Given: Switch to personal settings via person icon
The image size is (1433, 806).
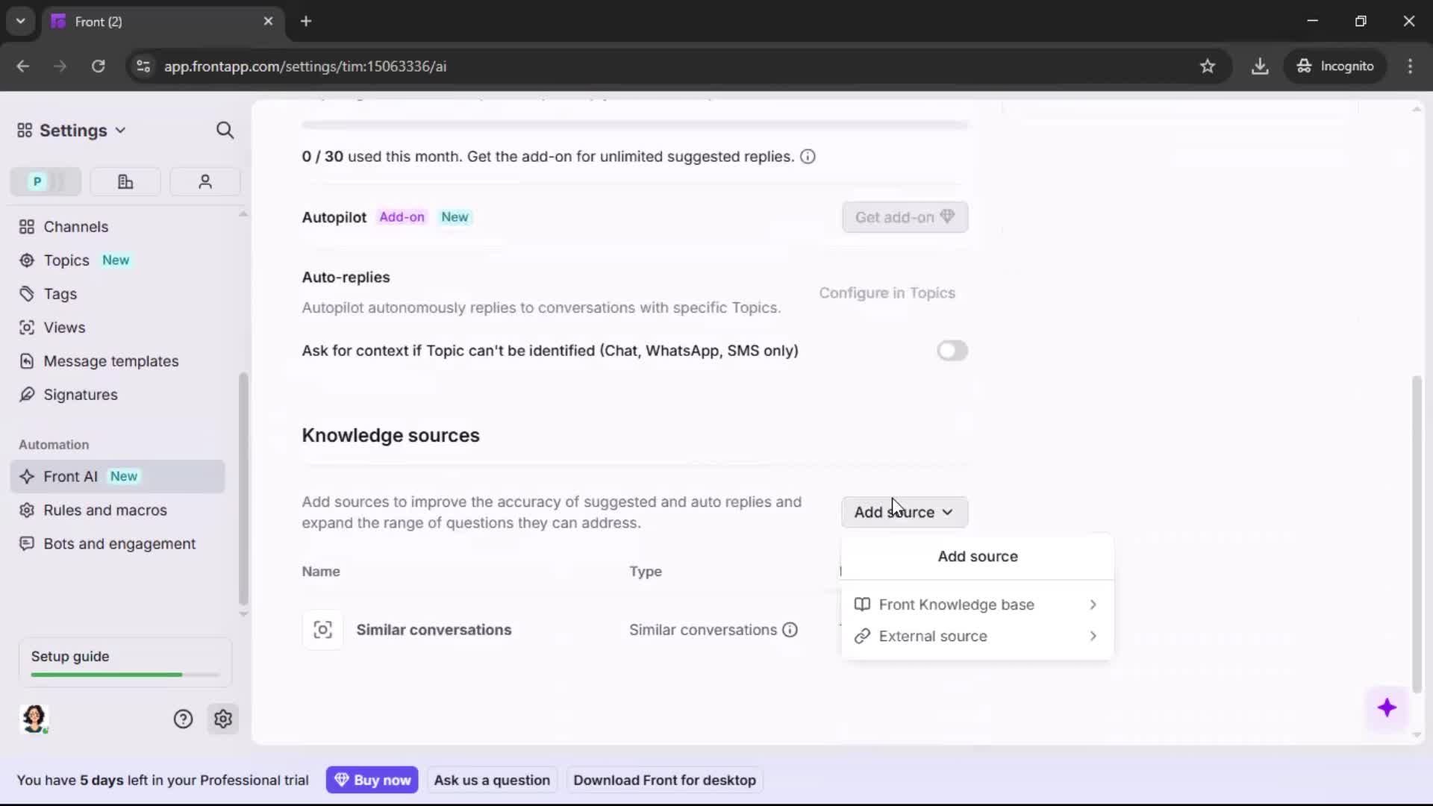Looking at the screenshot, I should point(205,181).
